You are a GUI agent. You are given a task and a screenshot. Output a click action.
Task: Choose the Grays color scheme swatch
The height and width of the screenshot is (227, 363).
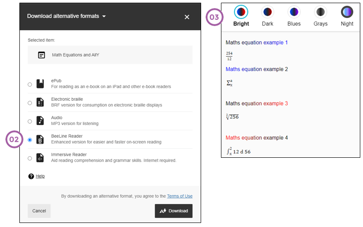tap(321, 12)
